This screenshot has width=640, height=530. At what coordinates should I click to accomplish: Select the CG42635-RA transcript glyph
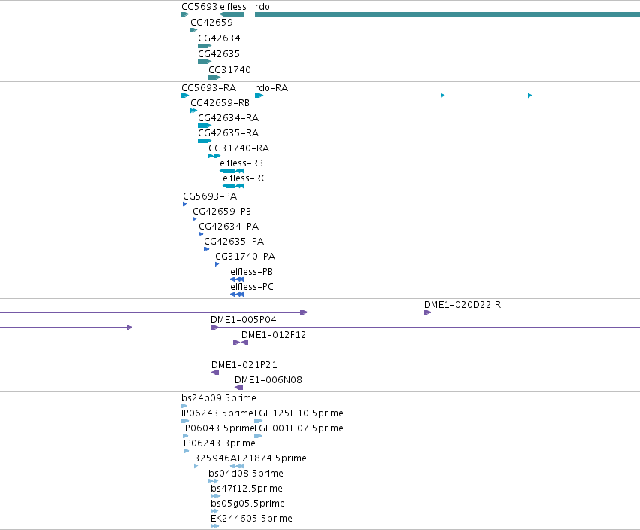pos(205,141)
